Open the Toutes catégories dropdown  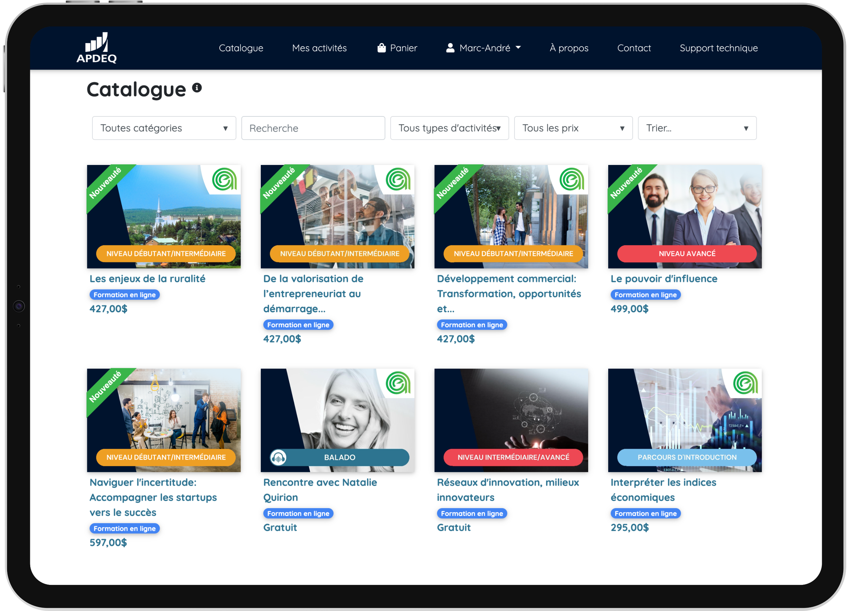[164, 128]
